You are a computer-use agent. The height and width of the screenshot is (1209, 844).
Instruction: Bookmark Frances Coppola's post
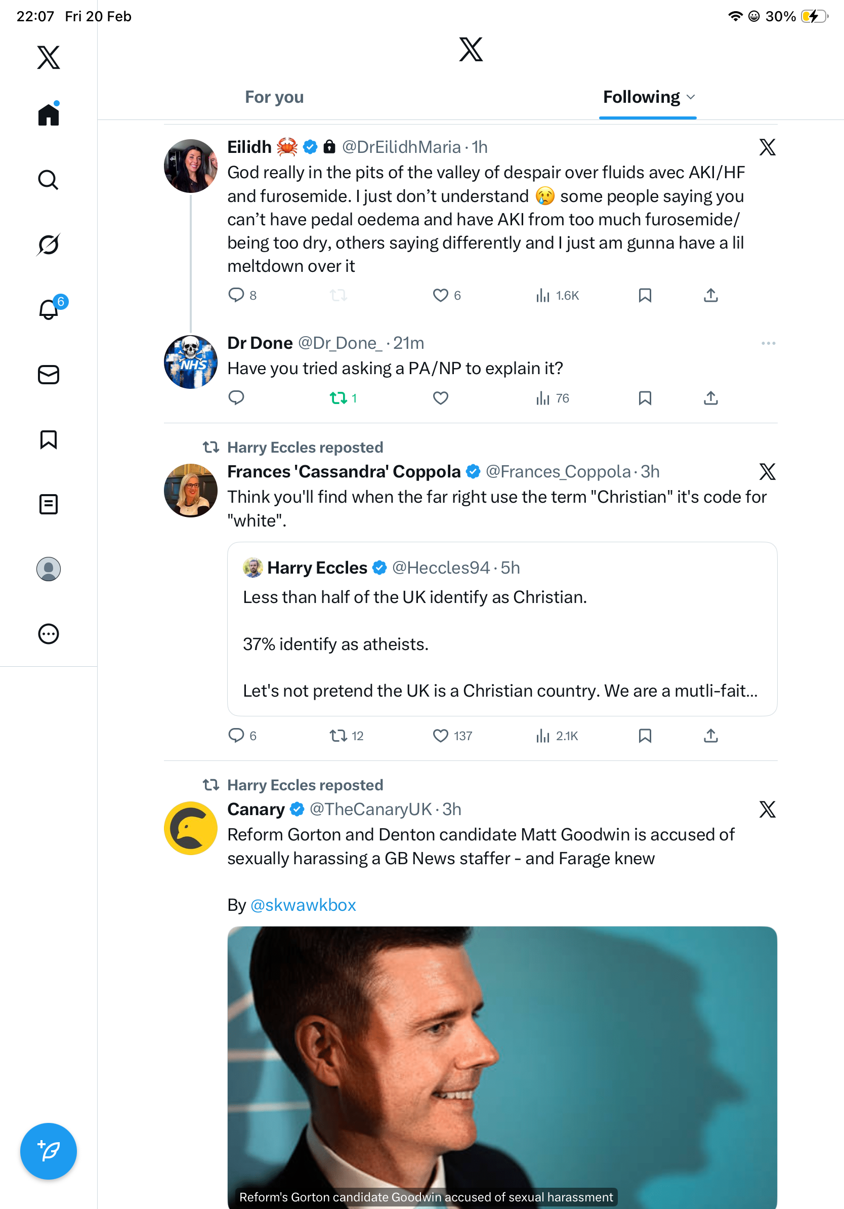coord(645,736)
